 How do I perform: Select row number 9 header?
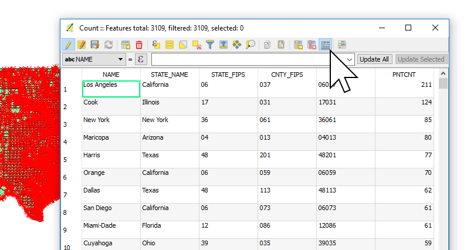(71, 229)
